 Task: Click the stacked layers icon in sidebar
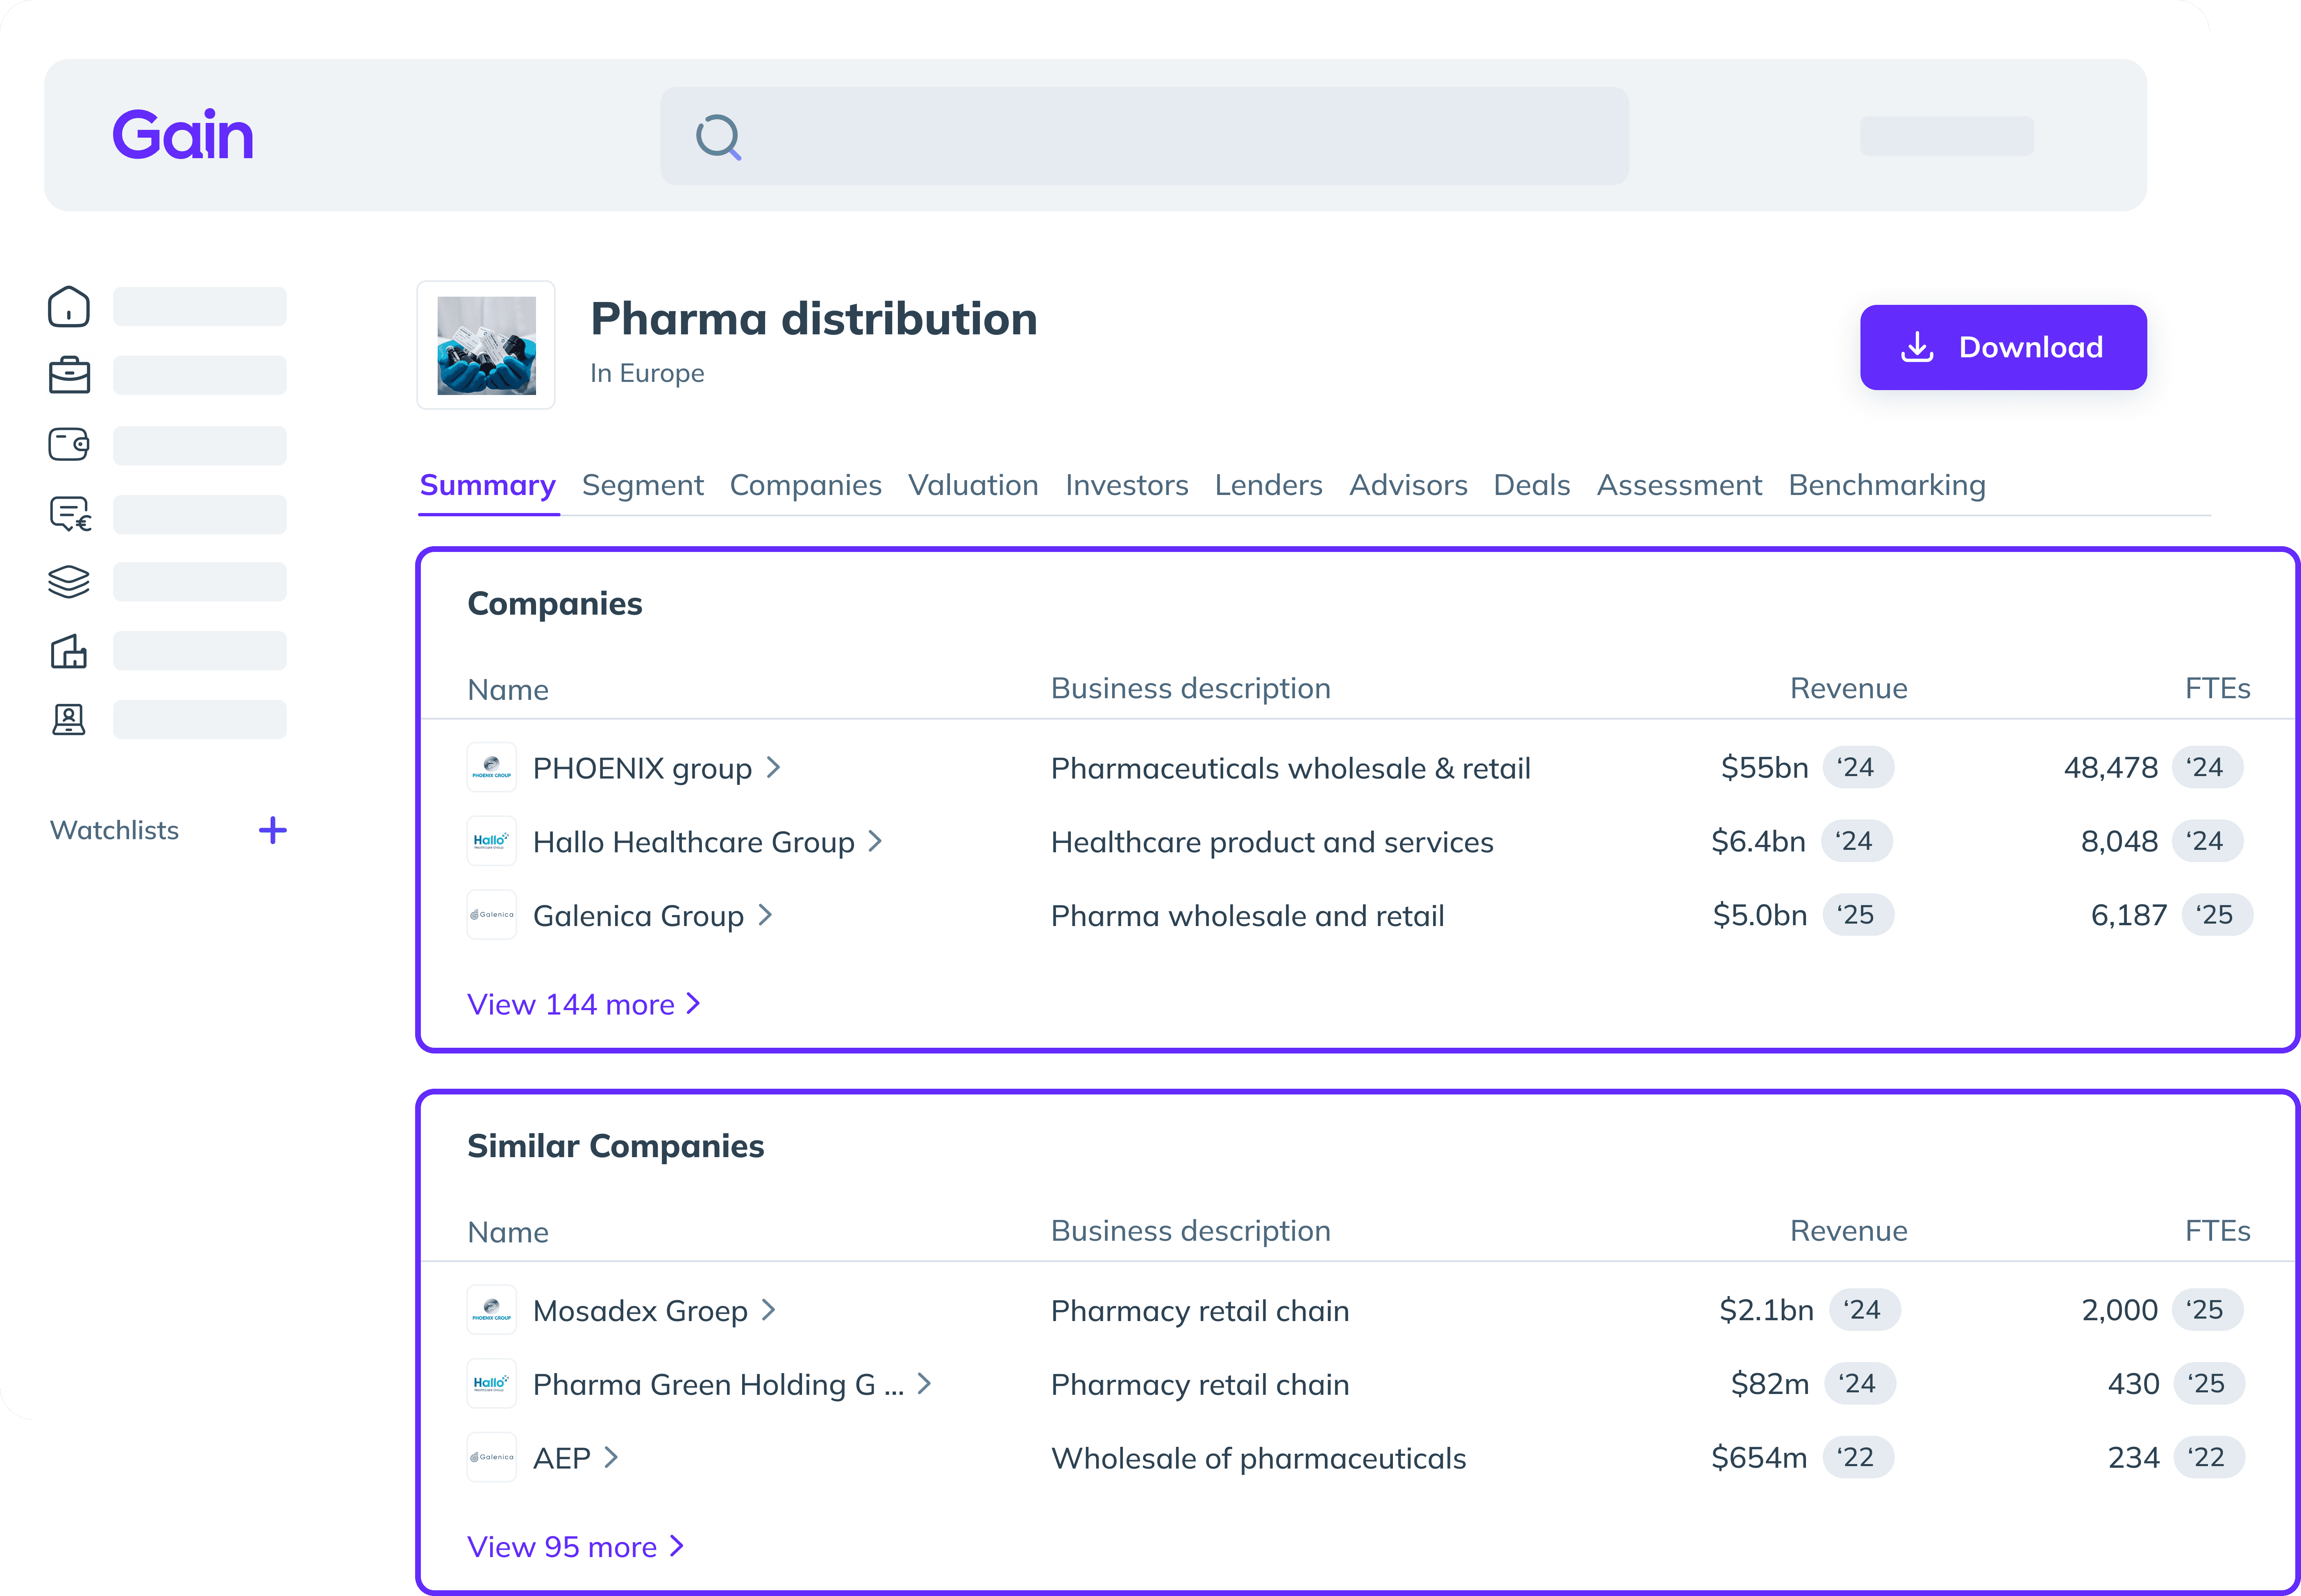[x=69, y=582]
